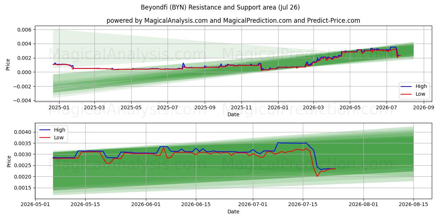Click the '2025-11' tick label on the top chart axis
Image resolution: width=441 pixels, height=220 pixels.
coord(241,108)
